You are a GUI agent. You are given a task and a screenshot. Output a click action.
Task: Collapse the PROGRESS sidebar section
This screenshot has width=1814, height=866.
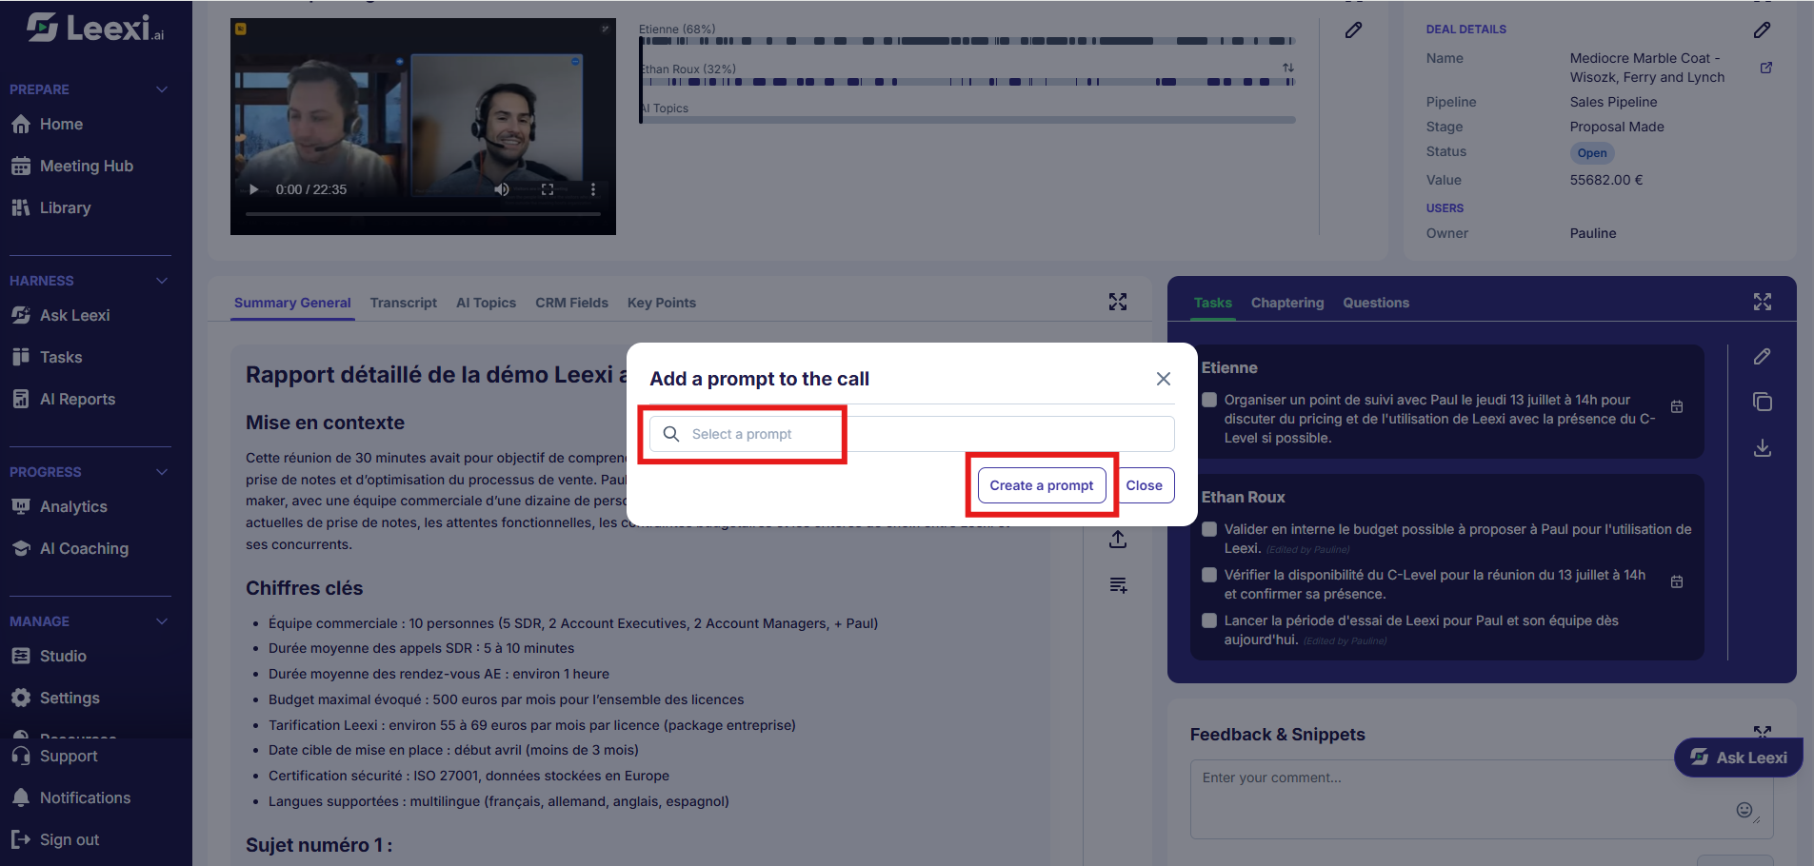pos(162,472)
